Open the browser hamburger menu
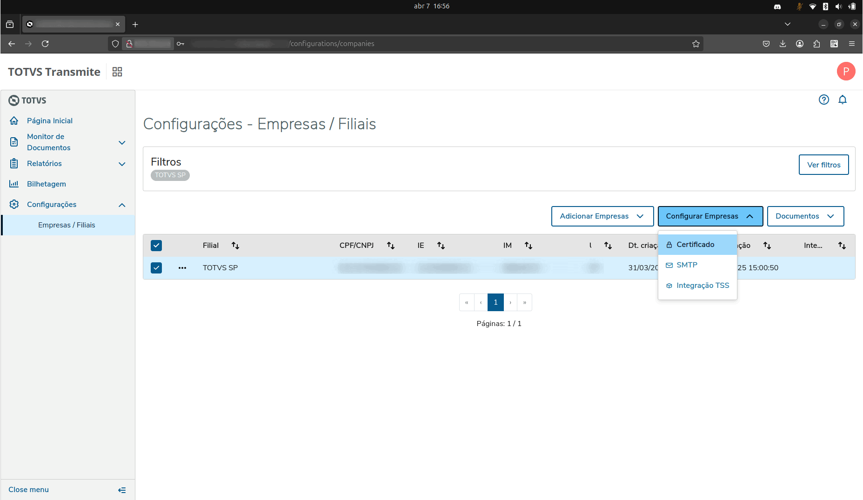The width and height of the screenshot is (863, 500). coord(852,44)
